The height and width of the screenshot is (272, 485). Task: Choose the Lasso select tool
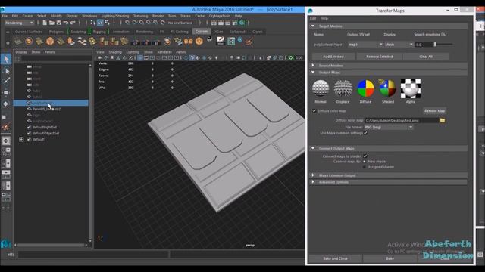coord(6,71)
